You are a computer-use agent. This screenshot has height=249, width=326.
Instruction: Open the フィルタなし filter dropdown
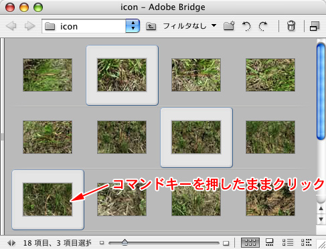[x=189, y=26]
